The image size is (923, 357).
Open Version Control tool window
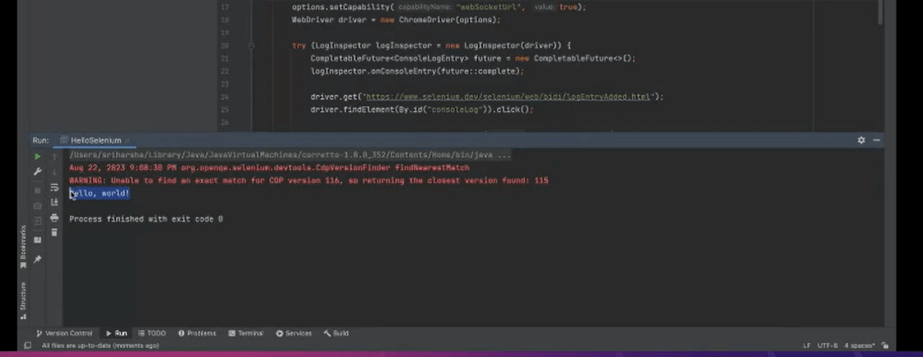[65, 333]
